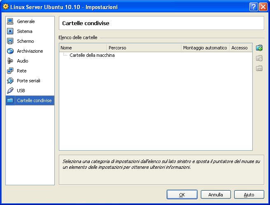
Task: Sort the list by Percorso column
Action: coord(144,48)
